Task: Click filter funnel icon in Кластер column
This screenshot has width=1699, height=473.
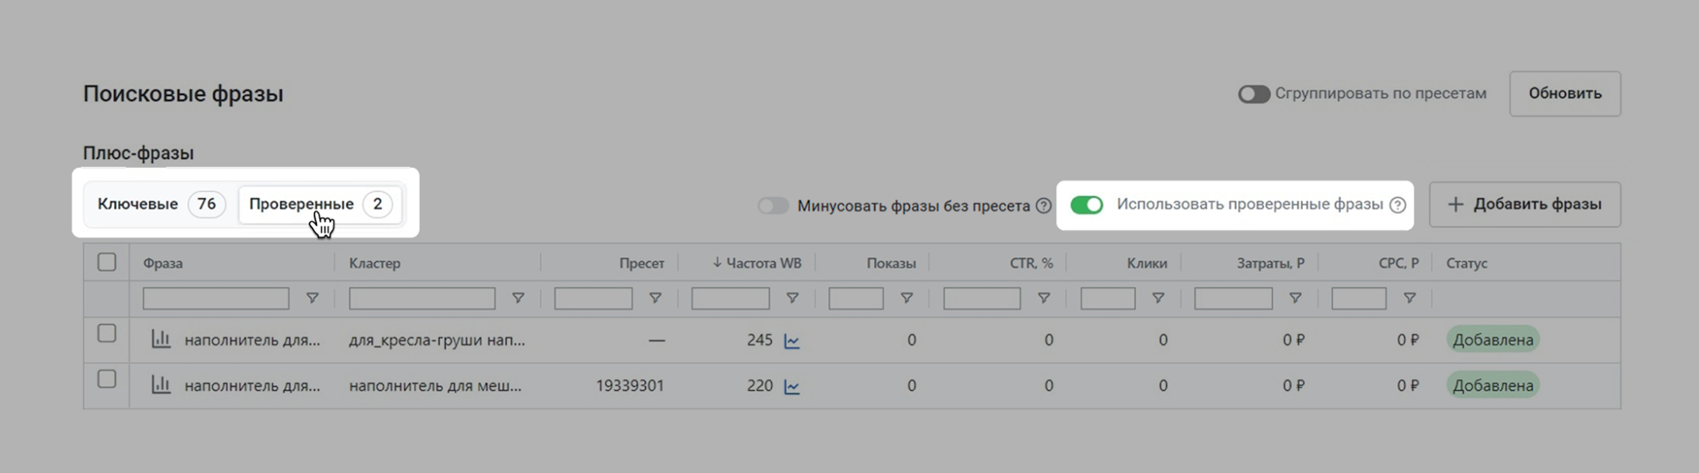Action: [518, 298]
